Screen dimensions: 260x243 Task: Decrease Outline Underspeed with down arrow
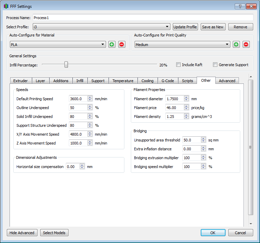pos(90,109)
